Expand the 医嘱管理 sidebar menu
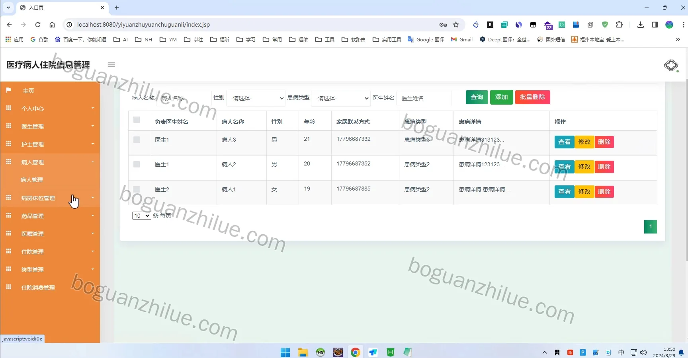This screenshot has height=358, width=688. pyautogui.click(x=50, y=233)
